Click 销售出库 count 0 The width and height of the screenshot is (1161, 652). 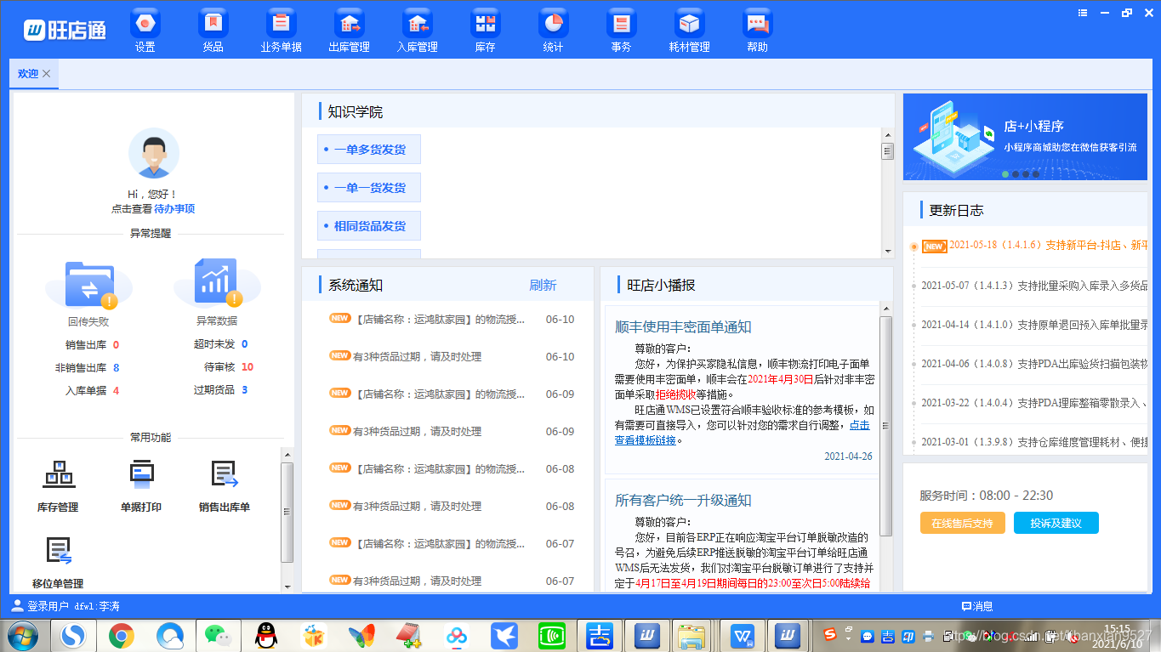pos(116,344)
